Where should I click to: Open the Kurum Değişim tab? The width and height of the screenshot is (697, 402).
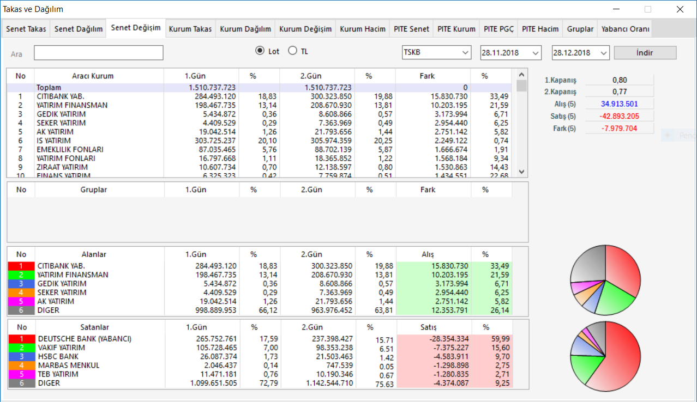click(x=305, y=29)
